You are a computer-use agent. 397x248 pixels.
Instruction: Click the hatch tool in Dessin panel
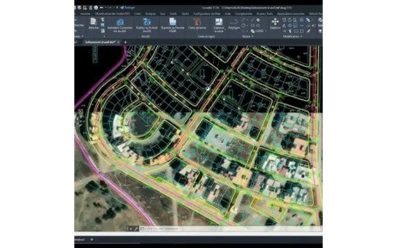[x=258, y=20]
